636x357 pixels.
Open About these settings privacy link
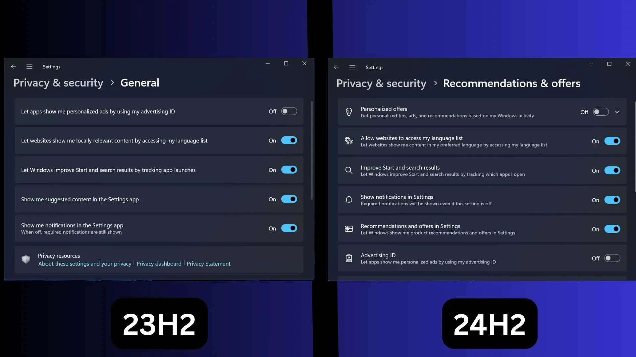84,263
